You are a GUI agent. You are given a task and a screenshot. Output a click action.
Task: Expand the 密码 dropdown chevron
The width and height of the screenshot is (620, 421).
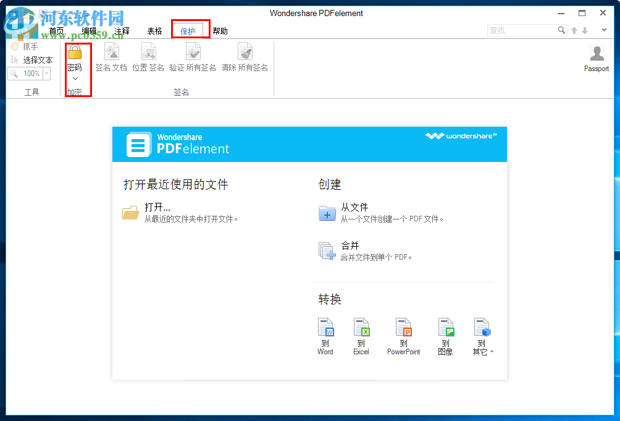click(x=75, y=79)
